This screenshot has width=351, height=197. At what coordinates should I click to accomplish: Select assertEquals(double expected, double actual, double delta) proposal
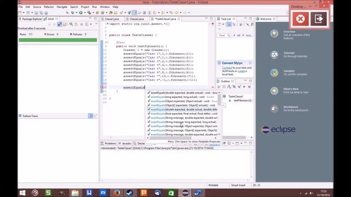(x=182, y=109)
